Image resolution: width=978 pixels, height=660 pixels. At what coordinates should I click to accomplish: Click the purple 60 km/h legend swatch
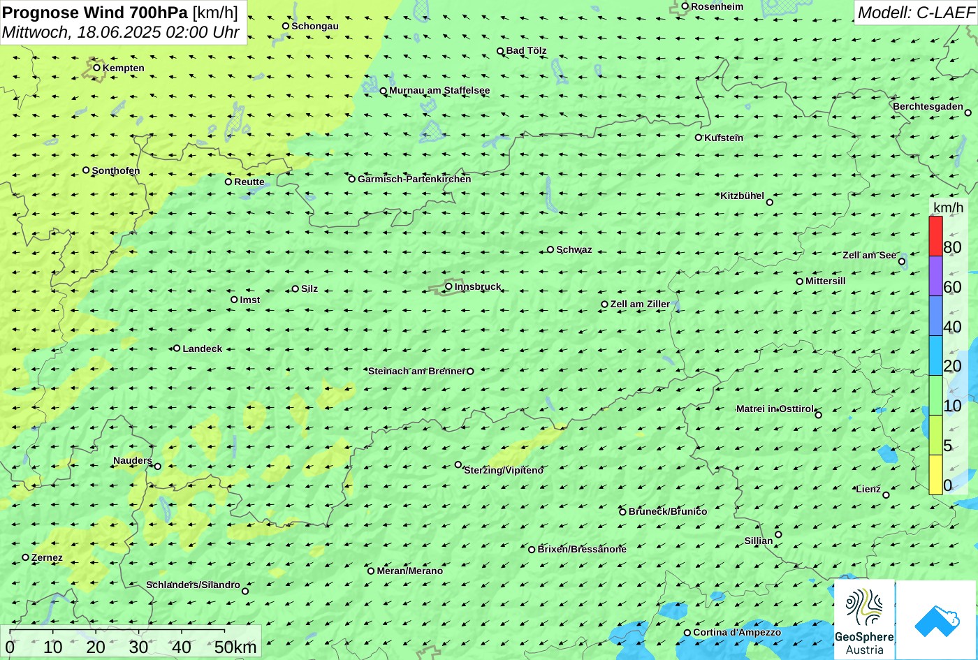(935, 277)
